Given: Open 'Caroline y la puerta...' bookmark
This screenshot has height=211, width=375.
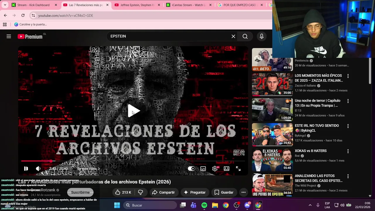Looking at the screenshot, I should coord(30,24).
